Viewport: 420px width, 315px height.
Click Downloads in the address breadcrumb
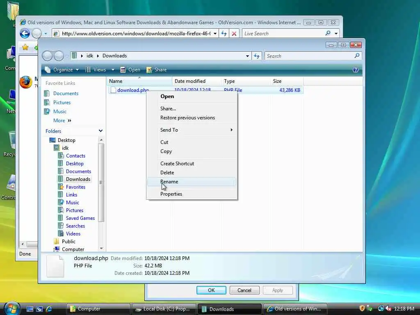115,56
